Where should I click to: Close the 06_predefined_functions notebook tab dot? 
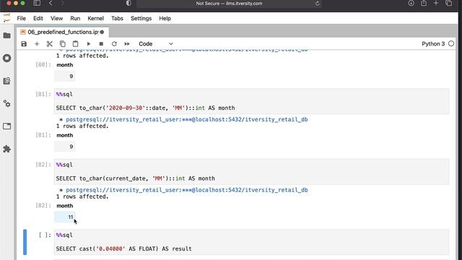coord(102,32)
